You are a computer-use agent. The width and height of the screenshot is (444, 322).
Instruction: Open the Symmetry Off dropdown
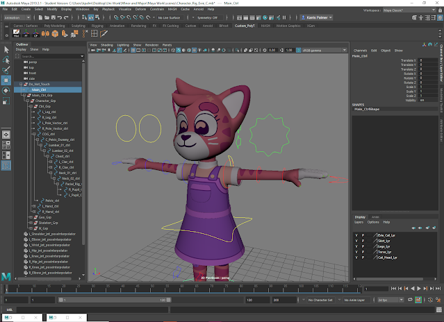click(209, 17)
